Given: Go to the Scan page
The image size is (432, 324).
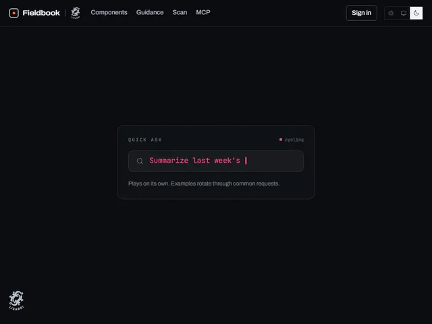Looking at the screenshot, I should pos(180,12).
